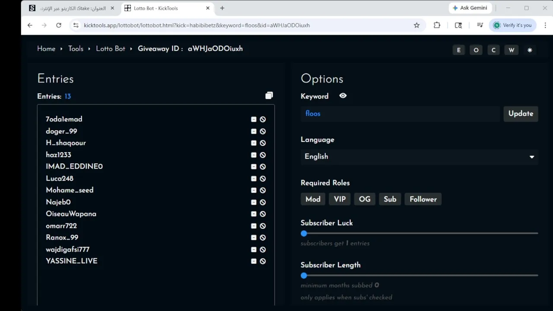
Task: Click the O button in top bar
Action: (x=476, y=50)
